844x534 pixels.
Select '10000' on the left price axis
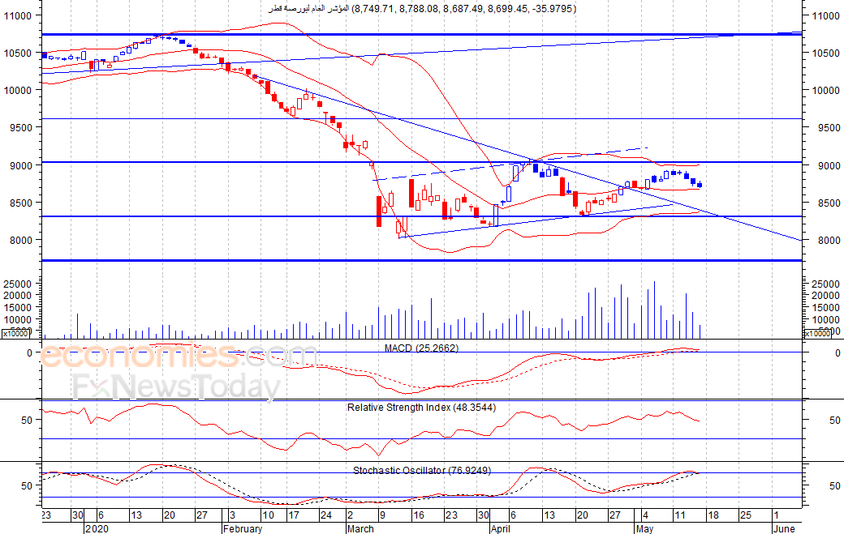pos(18,90)
